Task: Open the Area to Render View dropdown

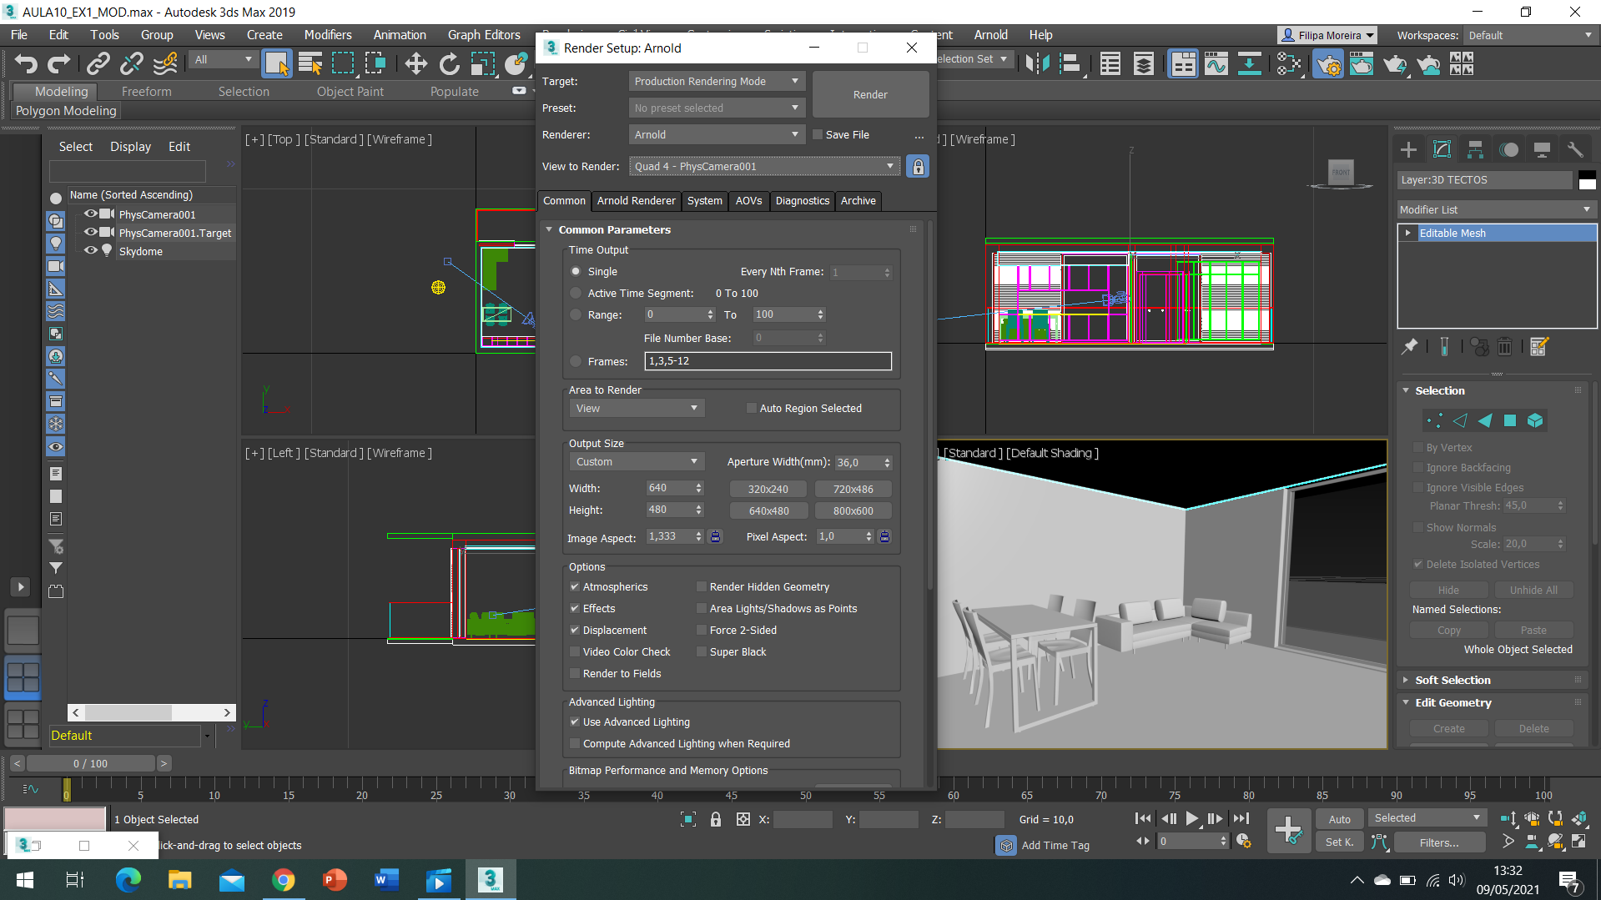Action: [636, 408]
